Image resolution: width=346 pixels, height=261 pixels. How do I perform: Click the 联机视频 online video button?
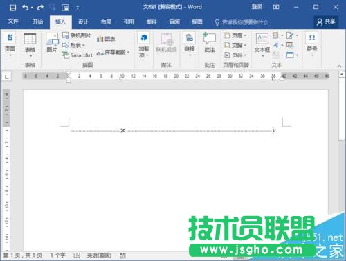166,43
